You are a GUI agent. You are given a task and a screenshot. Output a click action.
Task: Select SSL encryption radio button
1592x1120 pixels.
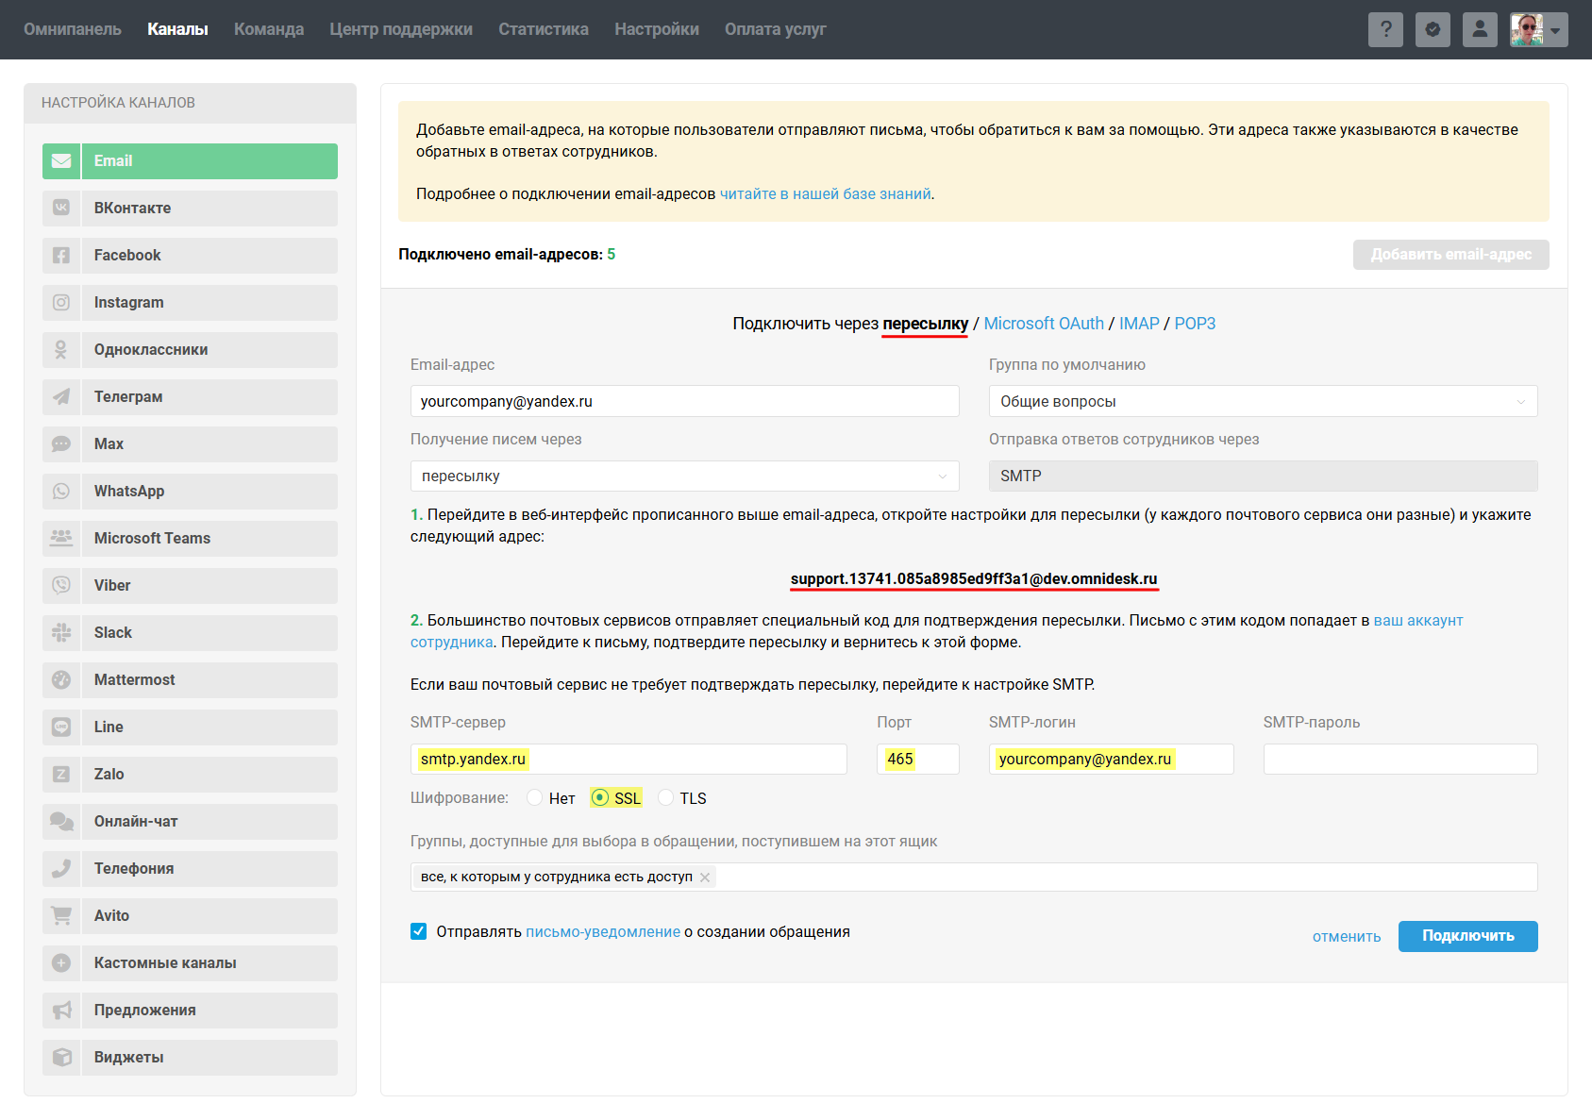click(x=600, y=798)
